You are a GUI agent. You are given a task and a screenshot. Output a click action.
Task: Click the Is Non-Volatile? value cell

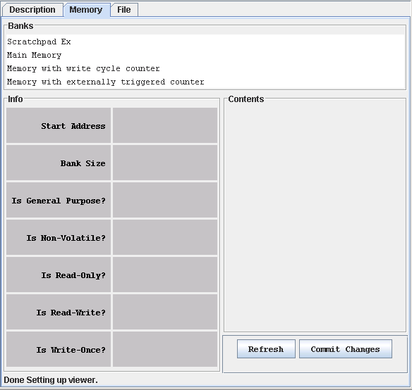165,238
